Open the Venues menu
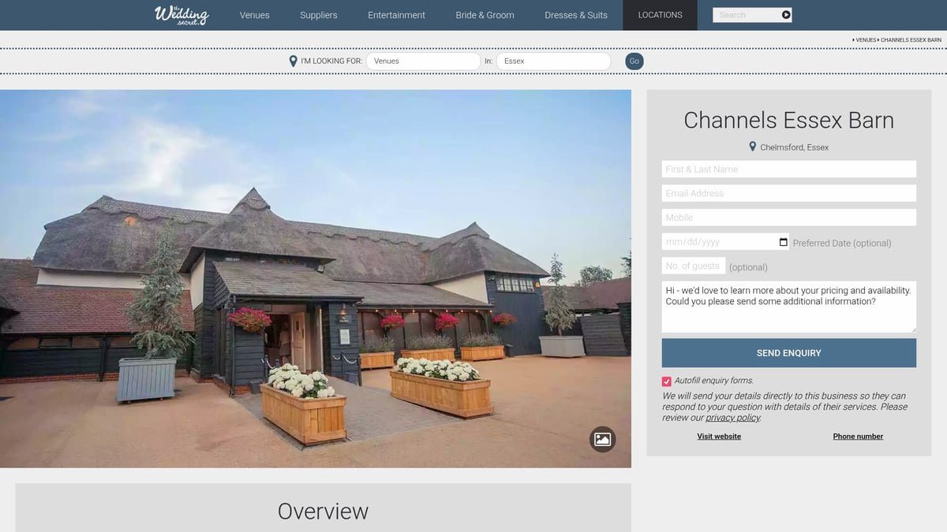This screenshot has height=532, width=947. (254, 15)
